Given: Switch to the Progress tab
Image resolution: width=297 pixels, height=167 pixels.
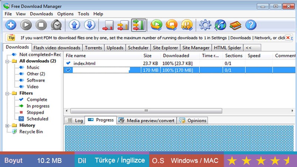Looking at the screenshot, I should [x=101, y=120].
